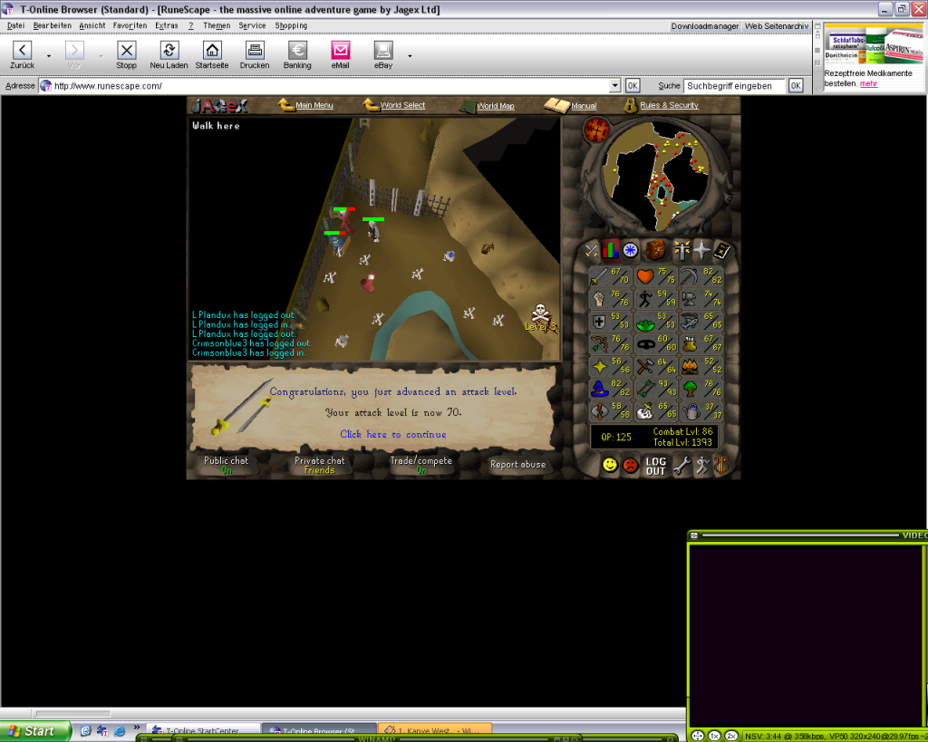Click the Stopp toolbar icon
This screenshot has height=742, width=928.
coord(126,51)
